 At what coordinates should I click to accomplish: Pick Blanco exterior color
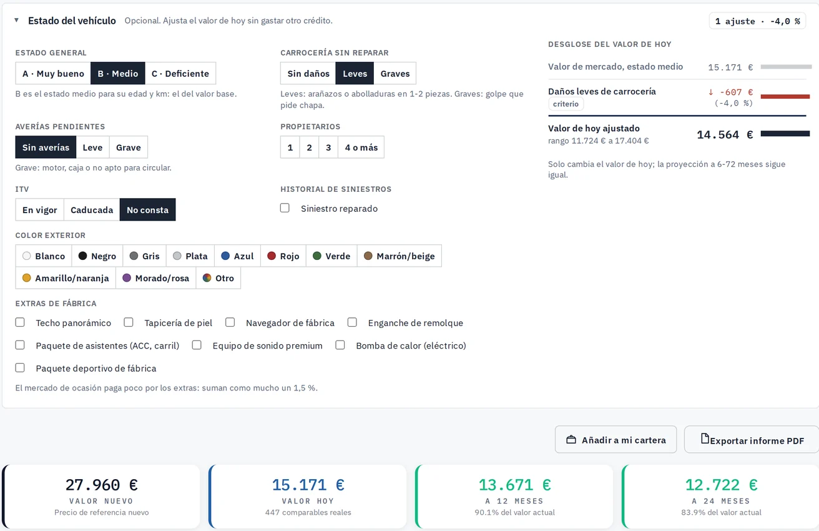point(44,256)
